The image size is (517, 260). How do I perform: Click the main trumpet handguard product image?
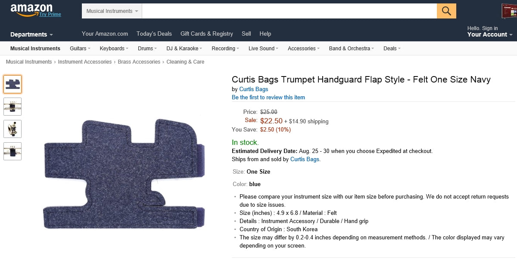[x=124, y=173]
